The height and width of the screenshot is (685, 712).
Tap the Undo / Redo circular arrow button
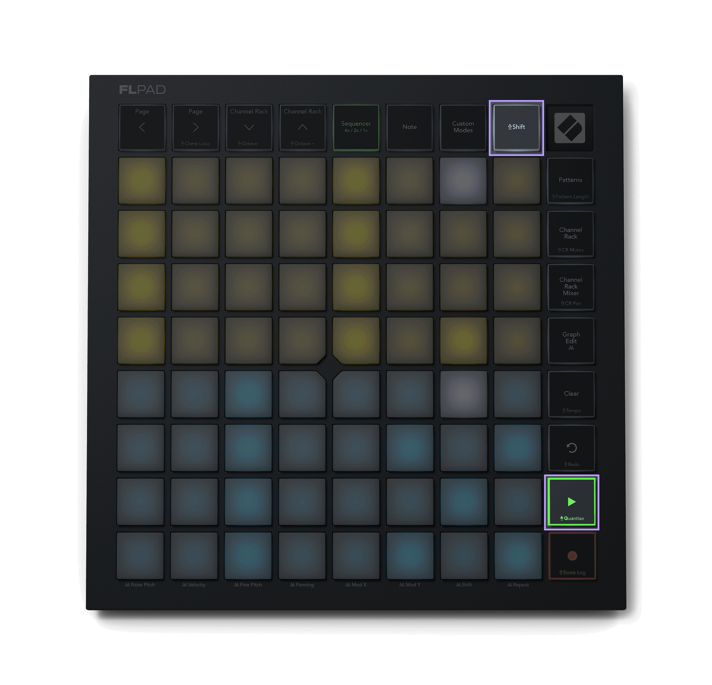coord(572,448)
